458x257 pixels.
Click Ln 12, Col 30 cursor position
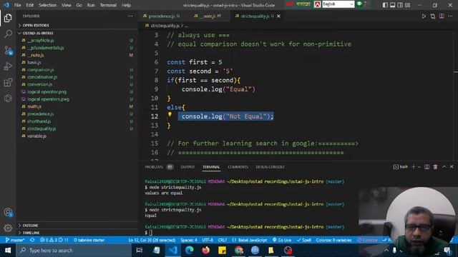click(x=152, y=240)
